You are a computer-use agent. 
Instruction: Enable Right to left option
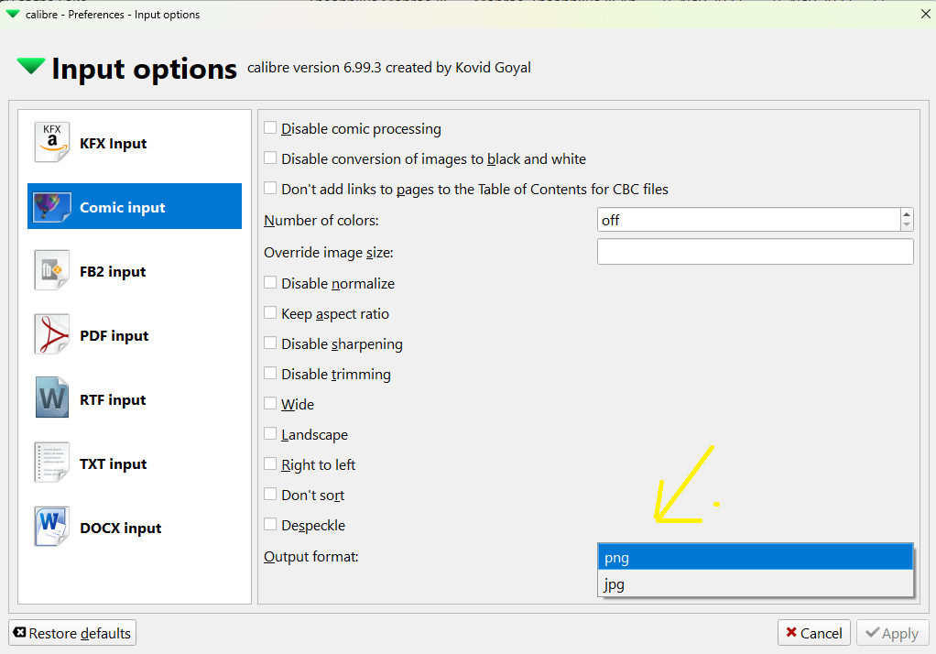270,464
